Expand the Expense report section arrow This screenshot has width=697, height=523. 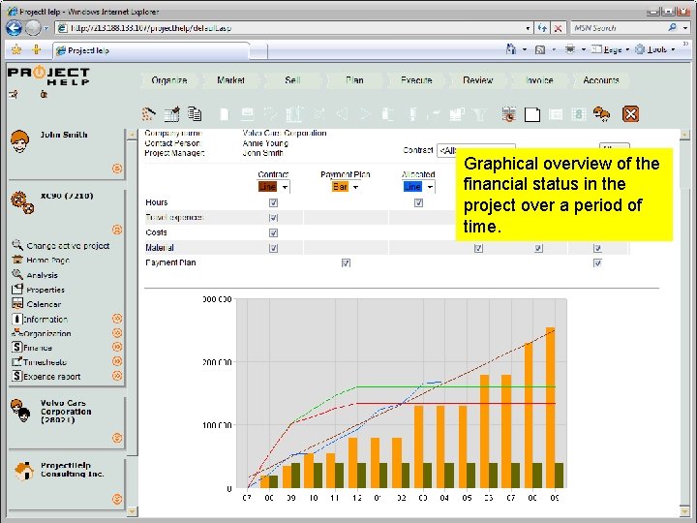(x=117, y=376)
